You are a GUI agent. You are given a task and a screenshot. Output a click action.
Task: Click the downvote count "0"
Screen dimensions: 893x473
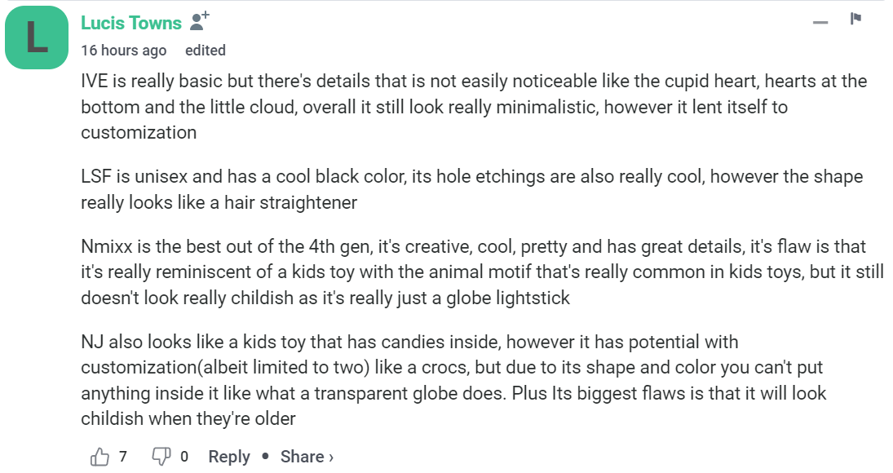[184, 457]
